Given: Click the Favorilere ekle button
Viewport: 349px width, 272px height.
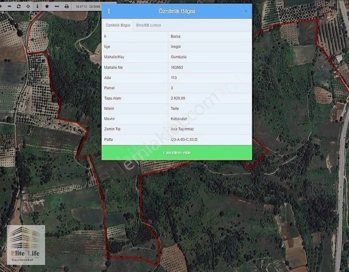Looking at the screenshot, I should [x=177, y=153].
